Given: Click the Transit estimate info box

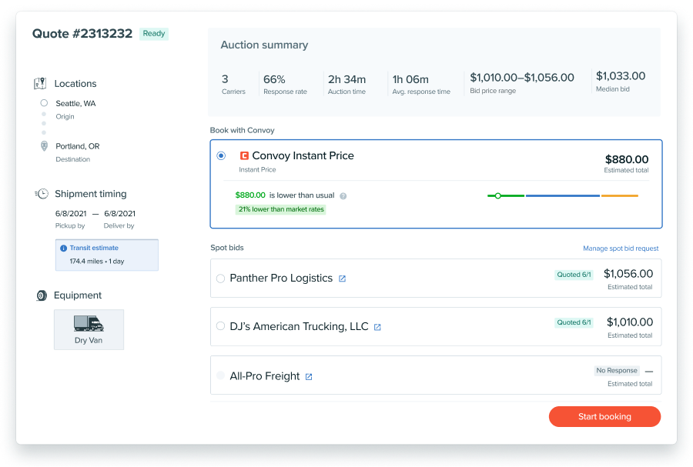Looking at the screenshot, I should coord(107,255).
